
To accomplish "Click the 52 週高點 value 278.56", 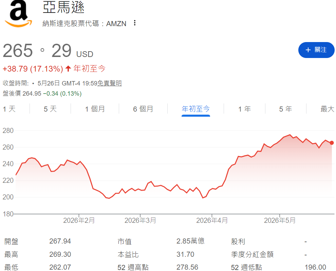I will [x=187, y=267].
